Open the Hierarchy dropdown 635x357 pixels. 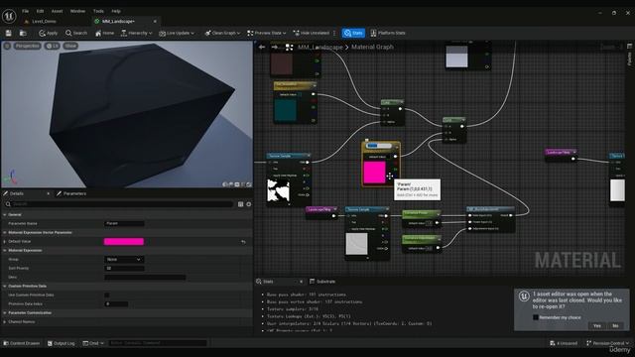[x=137, y=33]
